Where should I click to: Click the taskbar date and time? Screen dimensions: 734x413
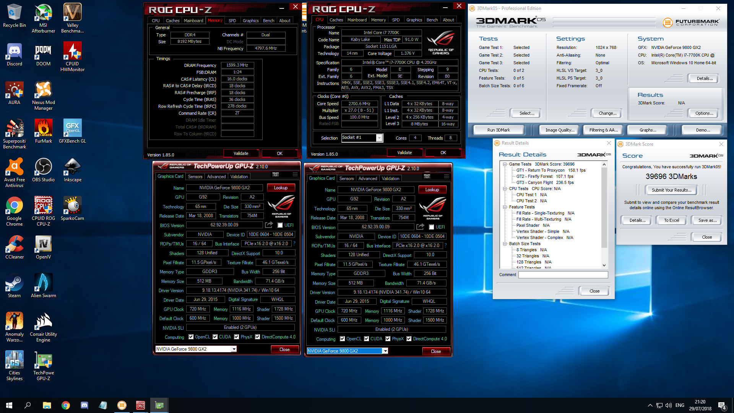[x=700, y=405]
